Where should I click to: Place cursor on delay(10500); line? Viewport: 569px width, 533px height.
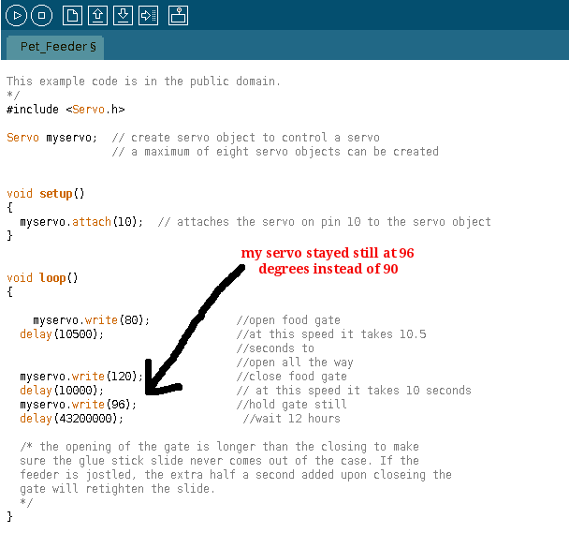(62, 334)
